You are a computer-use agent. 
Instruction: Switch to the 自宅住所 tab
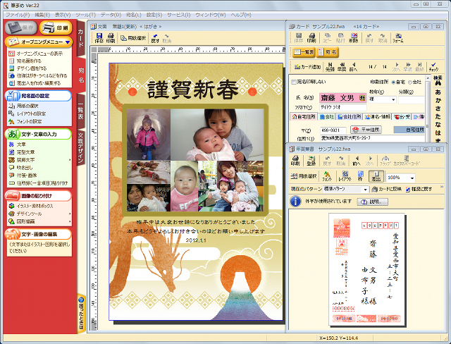304,117
